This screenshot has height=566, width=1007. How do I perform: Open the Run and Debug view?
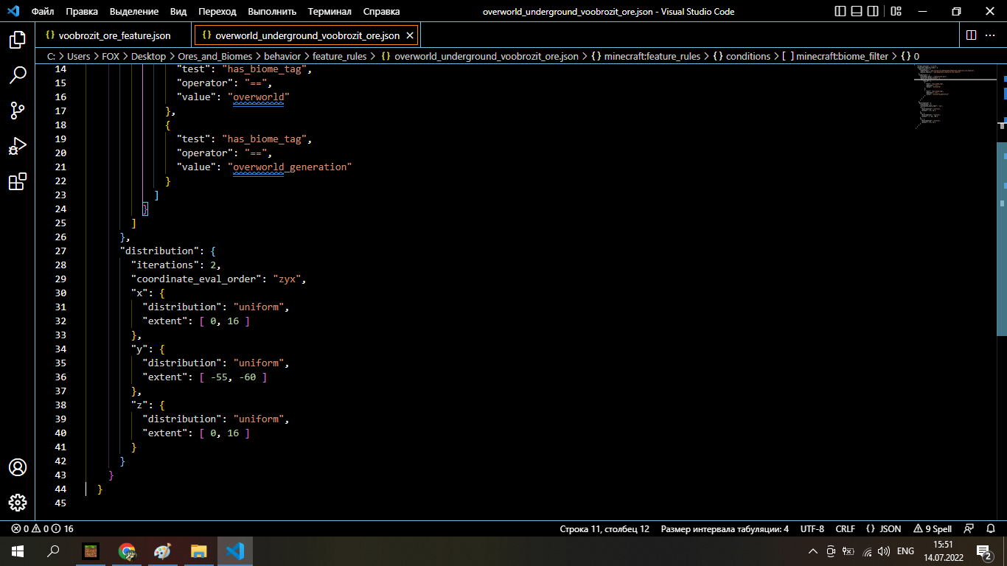coord(18,146)
